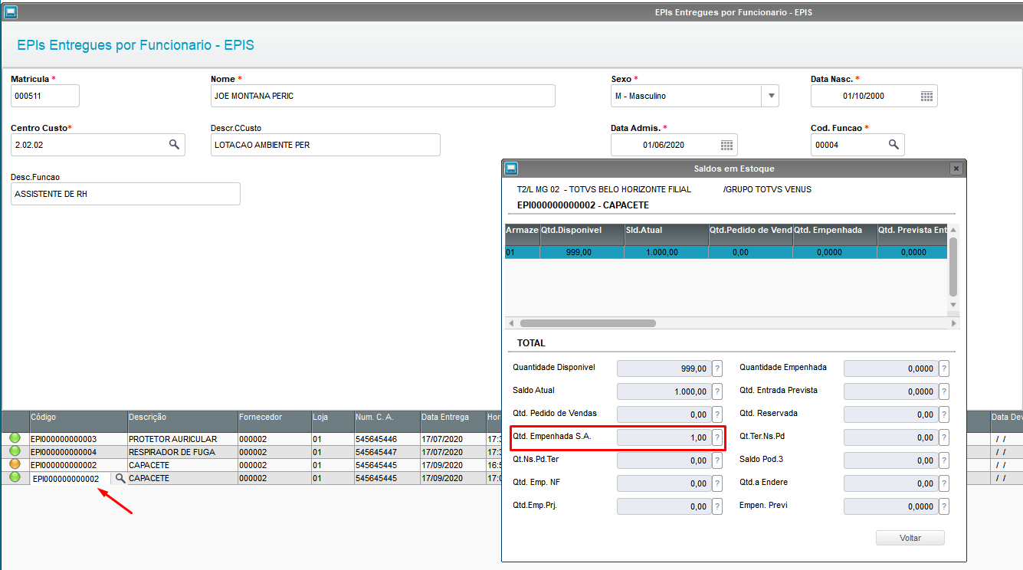
Task: Click the Nome input field
Action: [x=383, y=96]
